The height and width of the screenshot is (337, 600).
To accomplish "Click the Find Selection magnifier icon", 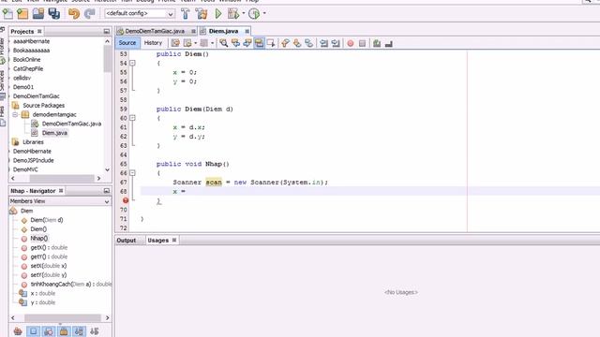I will click(224, 43).
